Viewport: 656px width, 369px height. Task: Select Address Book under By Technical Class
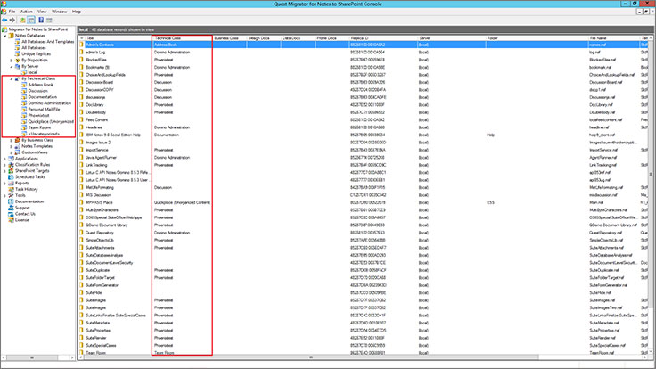pos(41,85)
